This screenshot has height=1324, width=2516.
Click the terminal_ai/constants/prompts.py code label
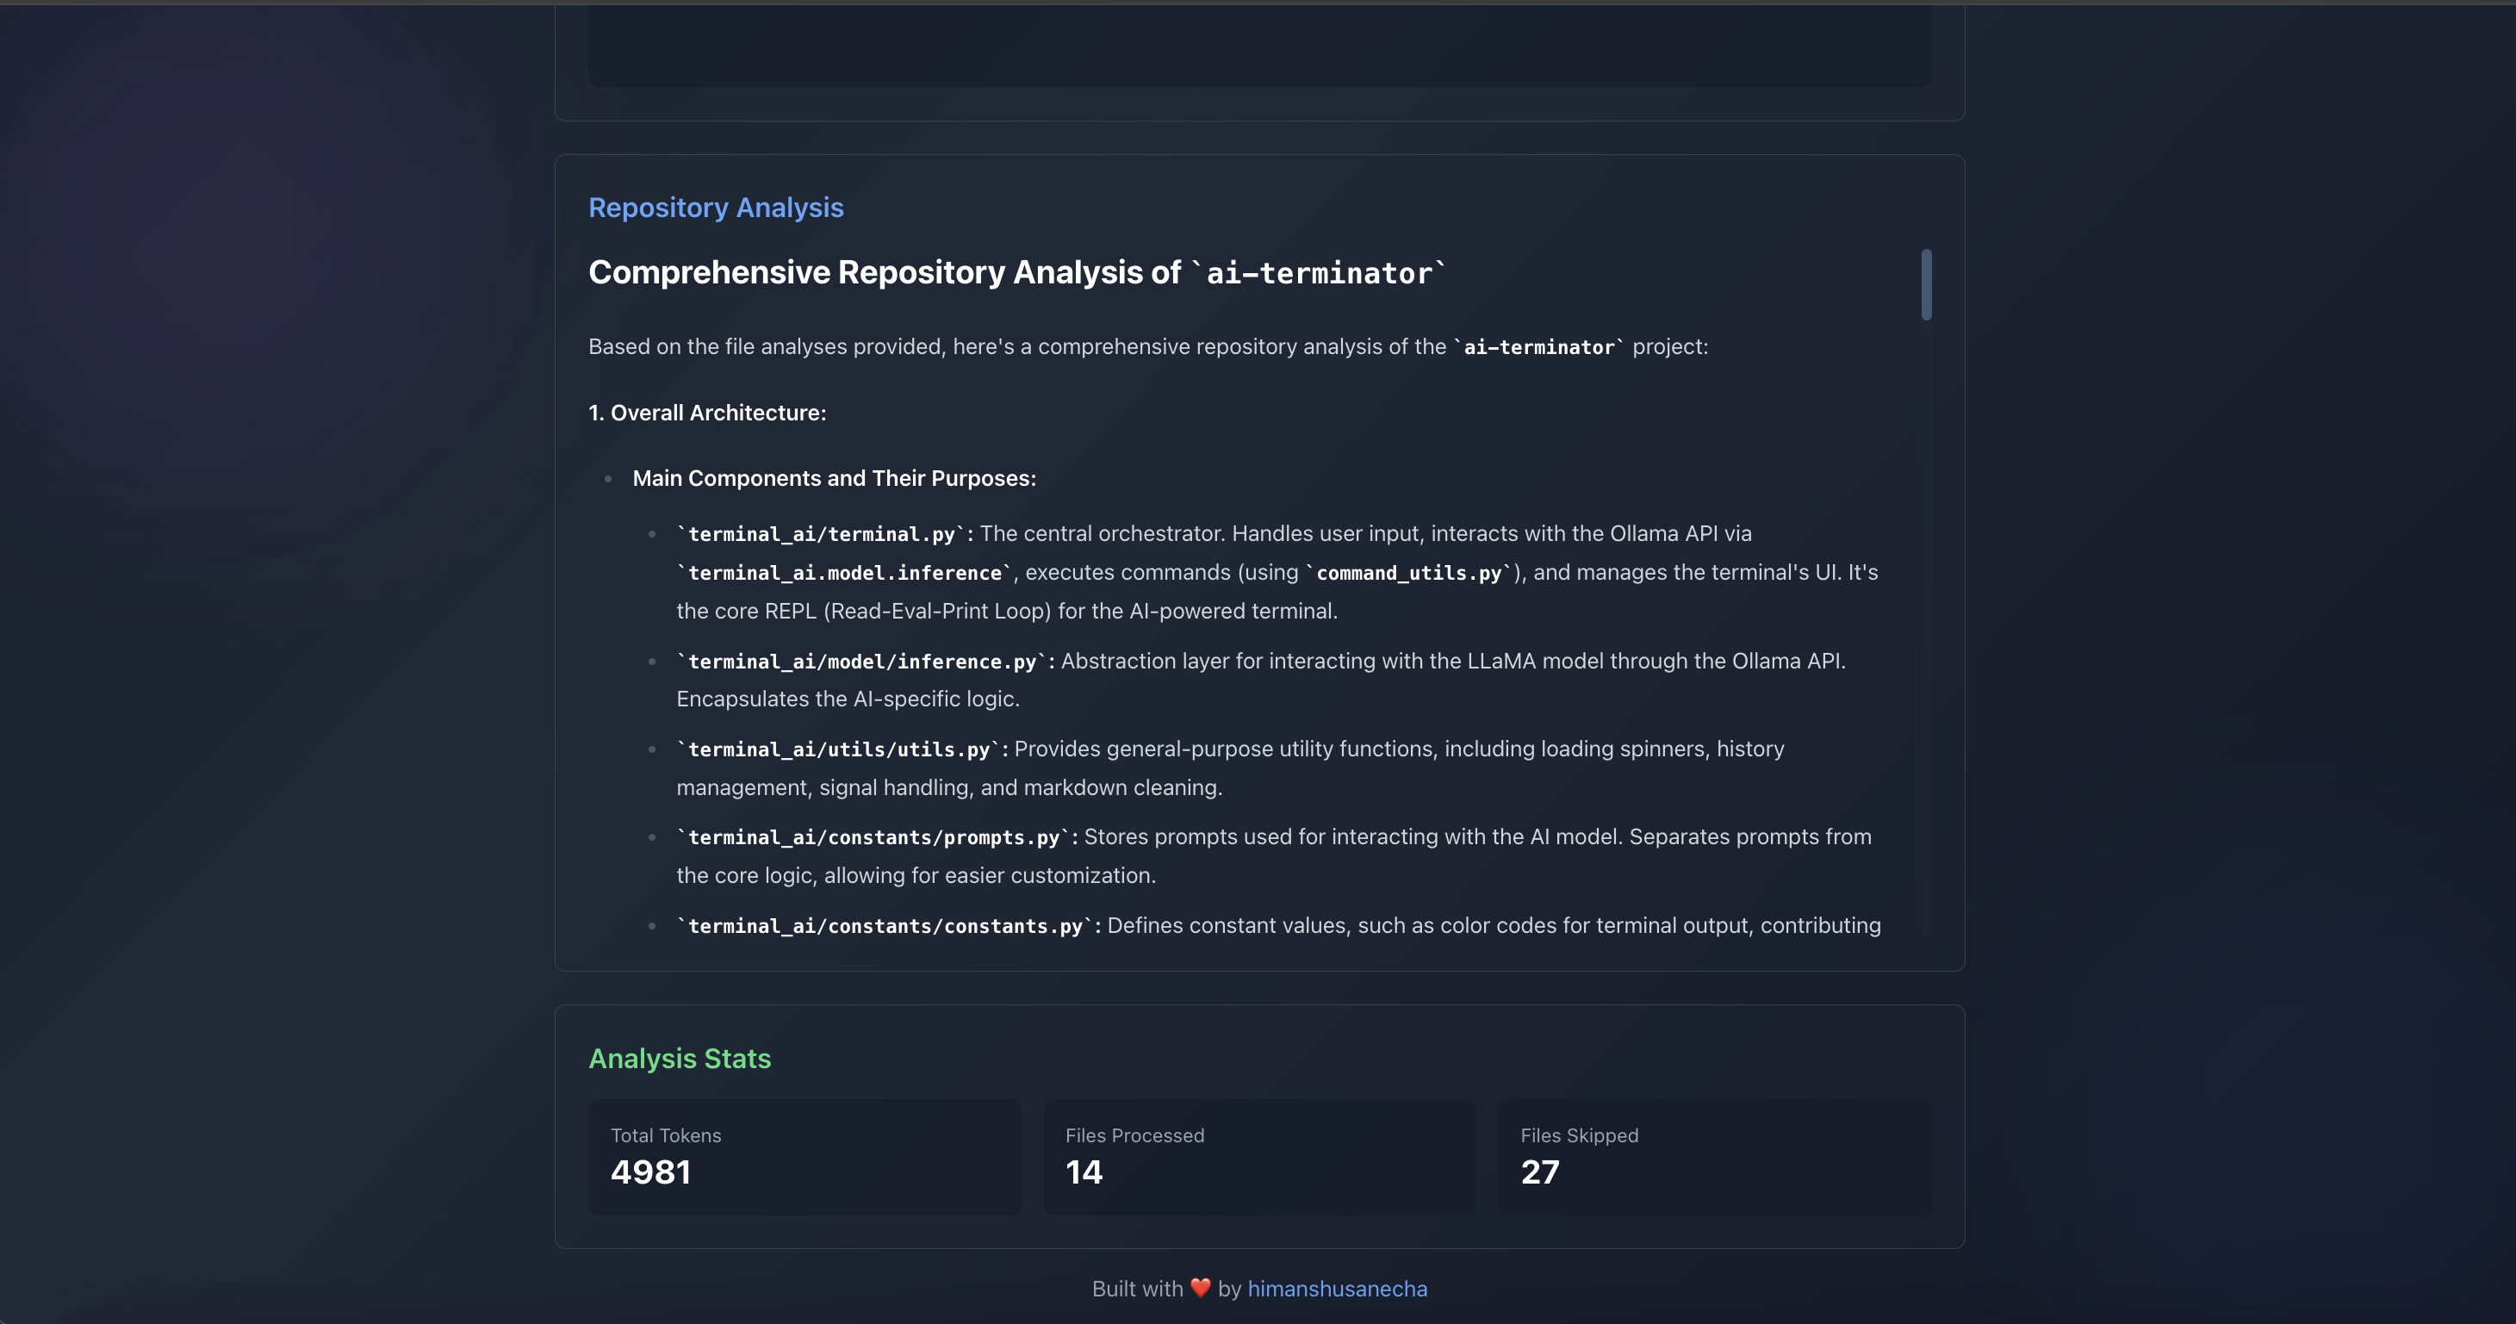coord(873,837)
